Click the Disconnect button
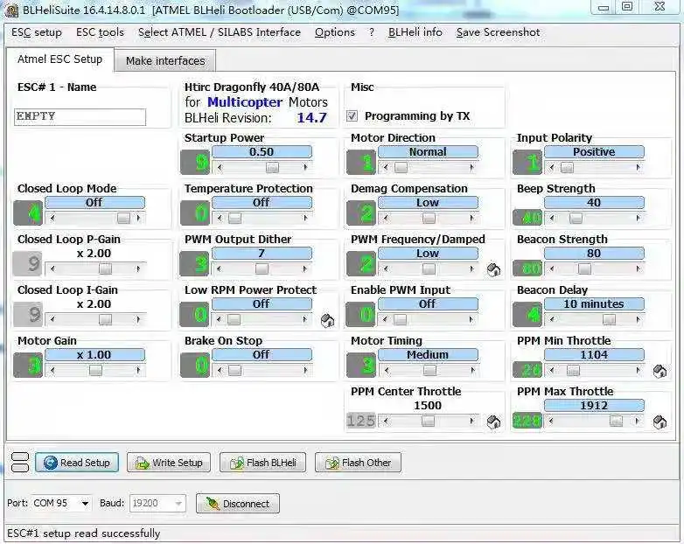The width and height of the screenshot is (684, 544). [238, 504]
